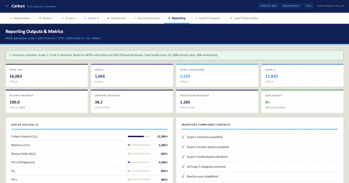
Task: Open the Legal Defensibility tab
Action: pyautogui.click(x=244, y=18)
